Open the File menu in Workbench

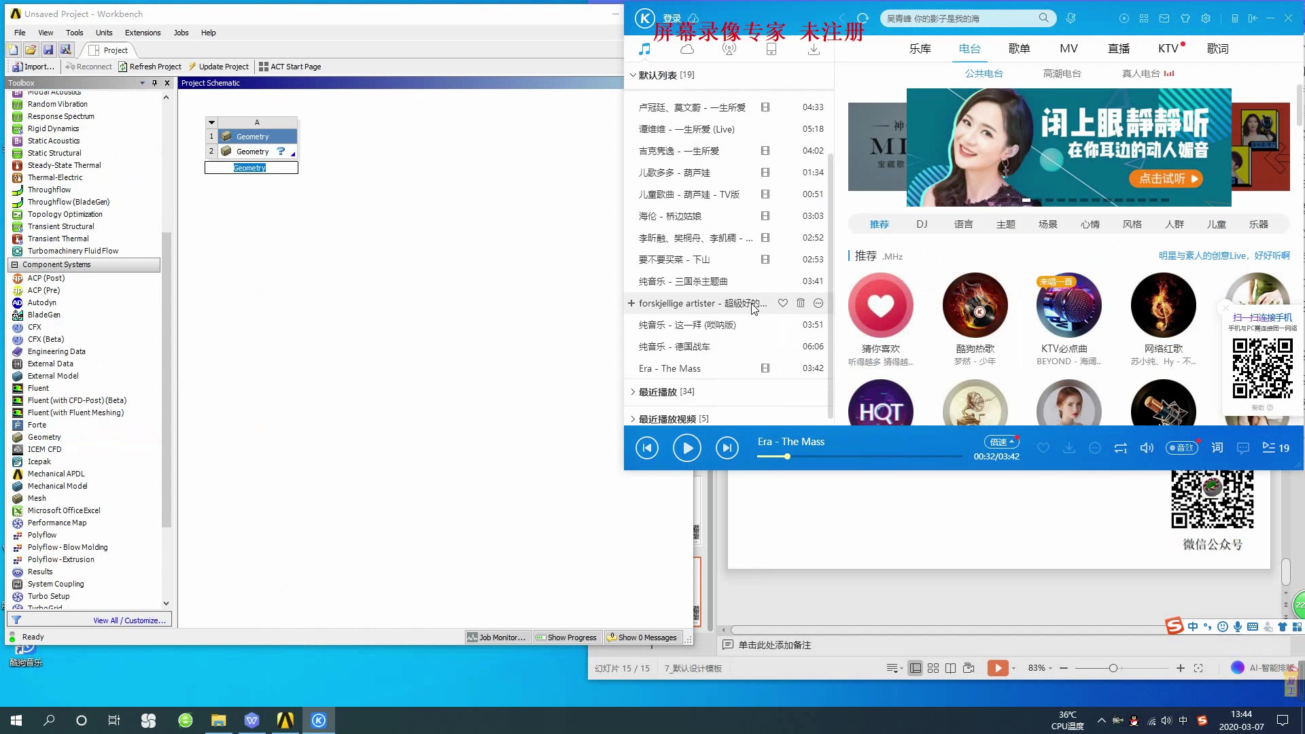(x=20, y=33)
